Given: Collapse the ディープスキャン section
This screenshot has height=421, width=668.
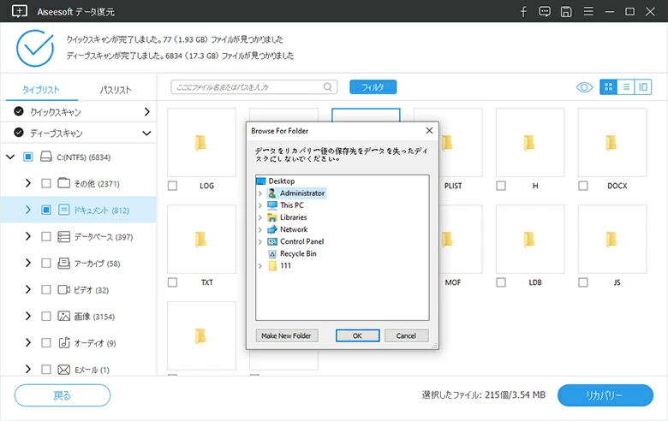Looking at the screenshot, I should [x=146, y=133].
